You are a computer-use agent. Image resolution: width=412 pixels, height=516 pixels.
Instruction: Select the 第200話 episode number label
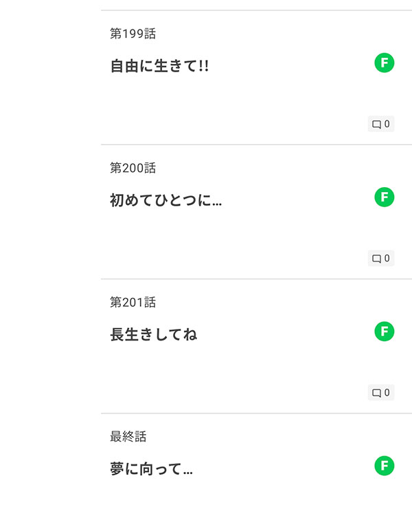coord(133,168)
